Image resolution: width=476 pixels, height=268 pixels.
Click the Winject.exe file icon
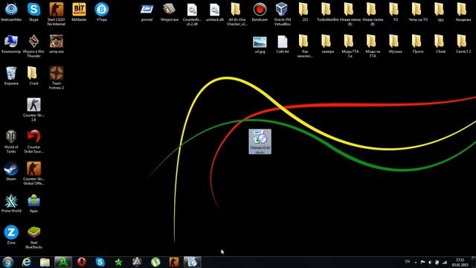(x=170, y=12)
